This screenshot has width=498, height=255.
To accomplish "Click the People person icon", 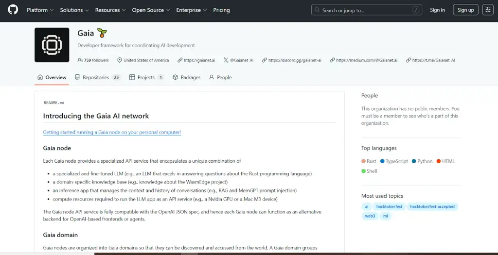I will (212, 77).
